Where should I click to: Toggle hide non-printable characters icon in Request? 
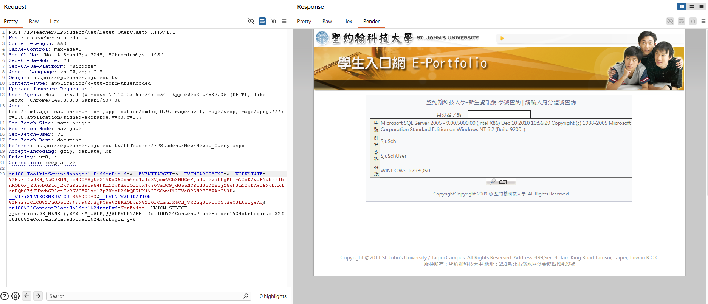coord(251,21)
